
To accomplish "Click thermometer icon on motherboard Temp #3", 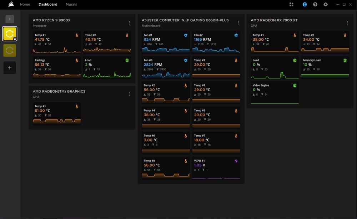I will coord(236,86).
